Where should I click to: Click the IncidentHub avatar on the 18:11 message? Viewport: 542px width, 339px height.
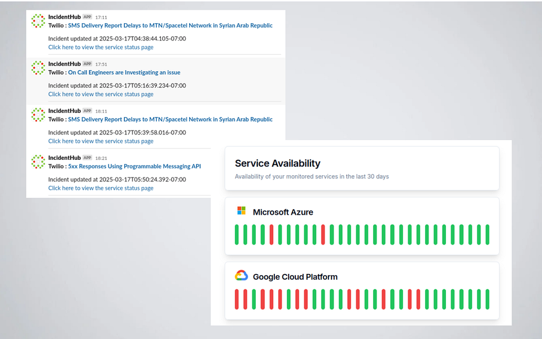pyautogui.click(x=38, y=115)
